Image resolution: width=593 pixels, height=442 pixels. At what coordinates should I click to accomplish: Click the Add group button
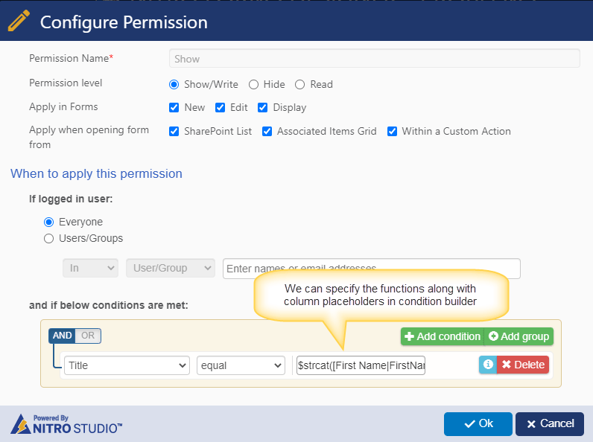coord(519,336)
